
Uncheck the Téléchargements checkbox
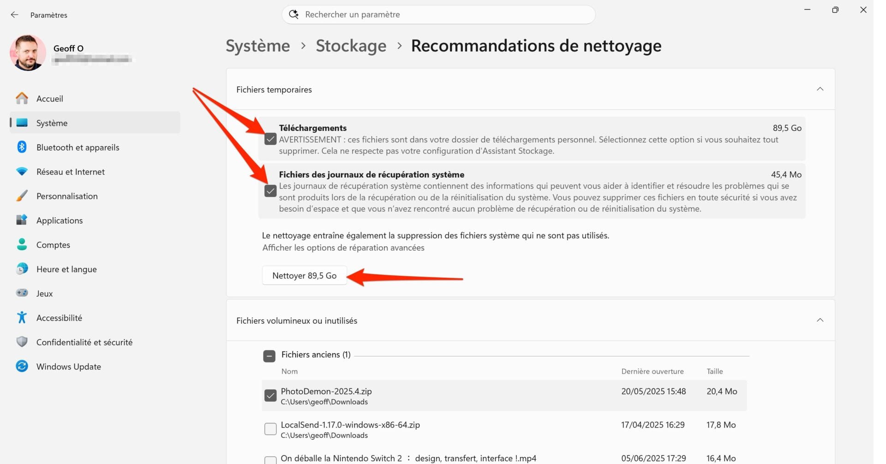270,139
